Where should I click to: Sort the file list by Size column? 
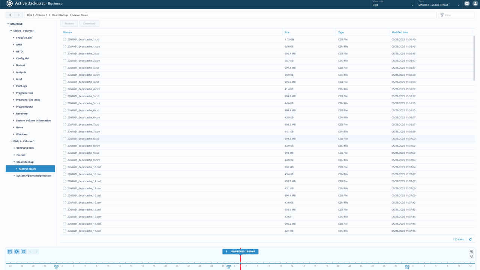click(x=287, y=32)
